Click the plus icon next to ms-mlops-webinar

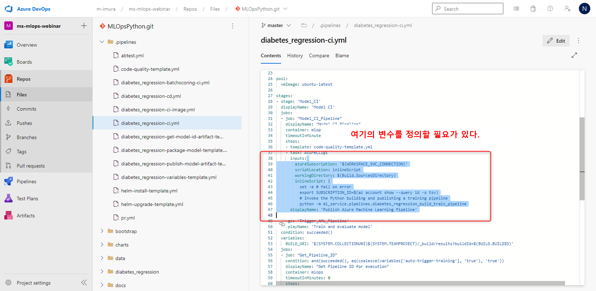point(84,26)
